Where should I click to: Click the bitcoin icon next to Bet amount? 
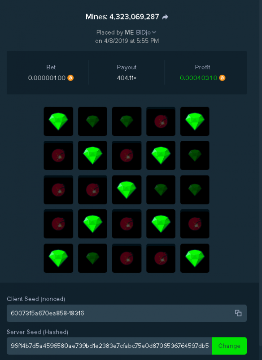(x=70, y=78)
